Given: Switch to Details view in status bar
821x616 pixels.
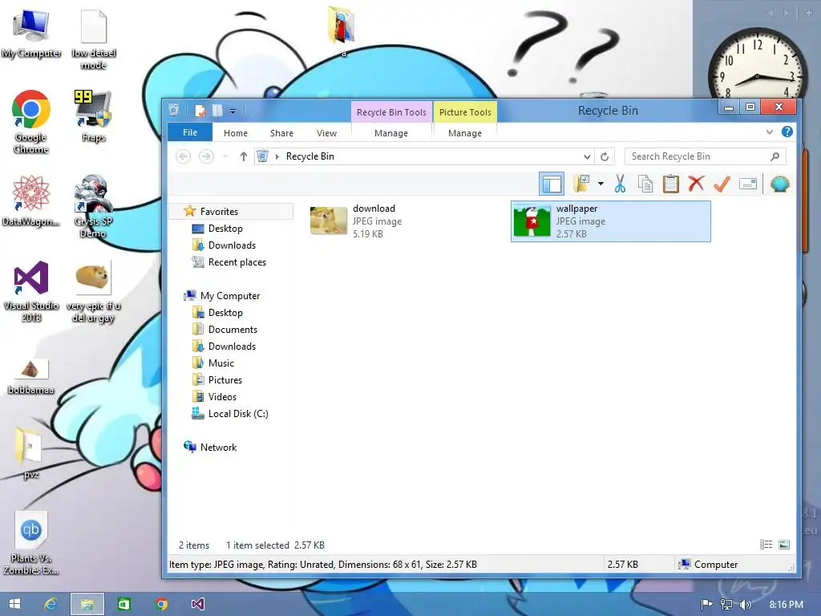Looking at the screenshot, I should [x=766, y=545].
